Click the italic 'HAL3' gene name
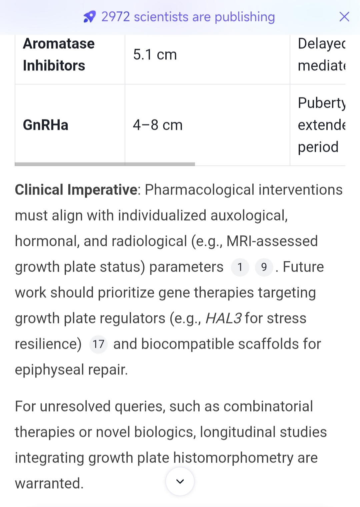Viewport: 360px width, 507px height. (223, 318)
